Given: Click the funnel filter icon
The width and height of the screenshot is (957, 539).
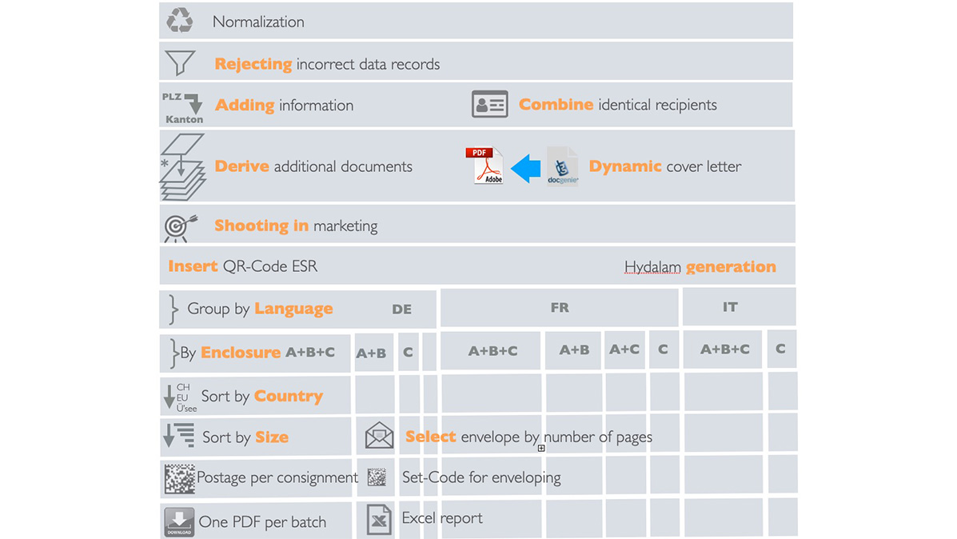Looking at the screenshot, I should point(179,62).
